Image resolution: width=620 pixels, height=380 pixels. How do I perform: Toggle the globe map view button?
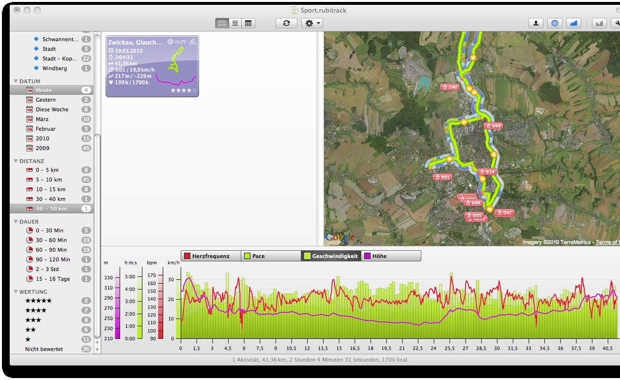(555, 23)
